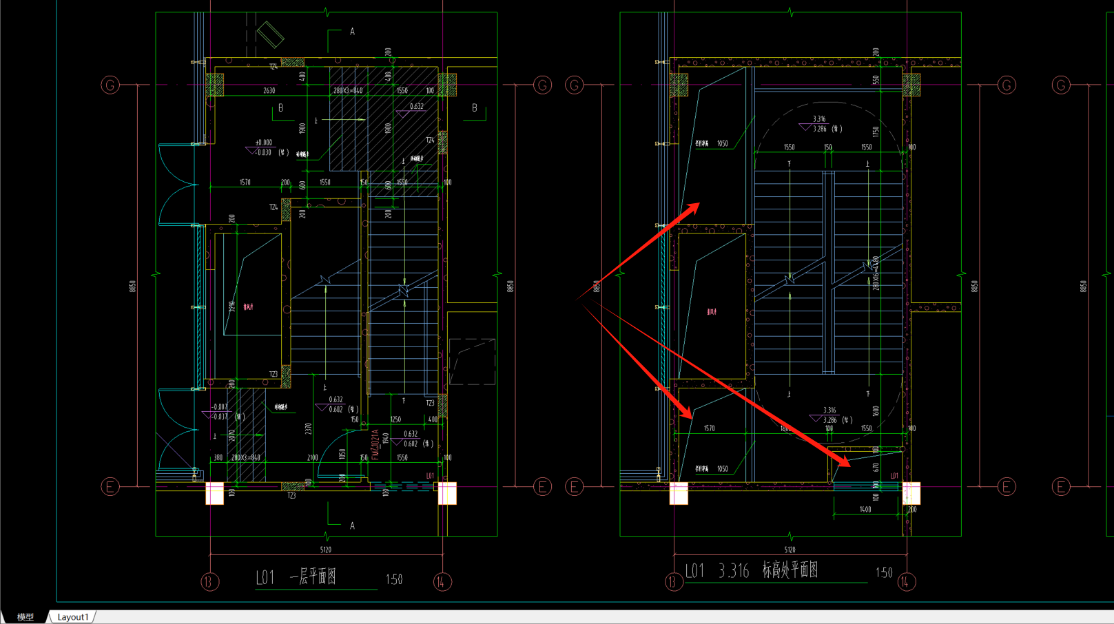Click grid bubble 13 beside the 一层平面图 title
The image size is (1114, 624).
pyautogui.click(x=210, y=582)
